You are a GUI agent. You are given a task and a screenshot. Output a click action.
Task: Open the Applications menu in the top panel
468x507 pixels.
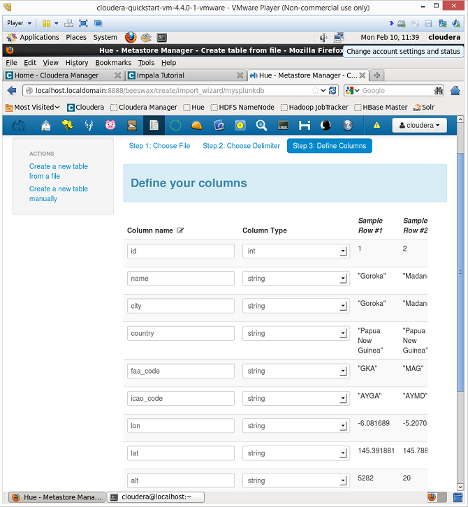coord(39,37)
